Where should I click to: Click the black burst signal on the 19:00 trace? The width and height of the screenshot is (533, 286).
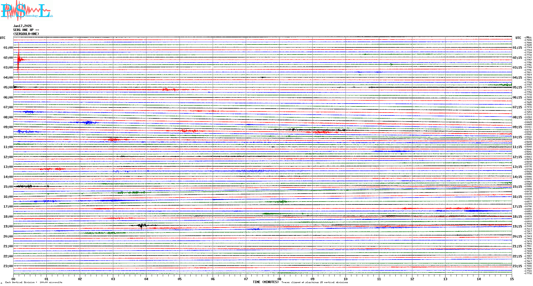tap(142, 226)
